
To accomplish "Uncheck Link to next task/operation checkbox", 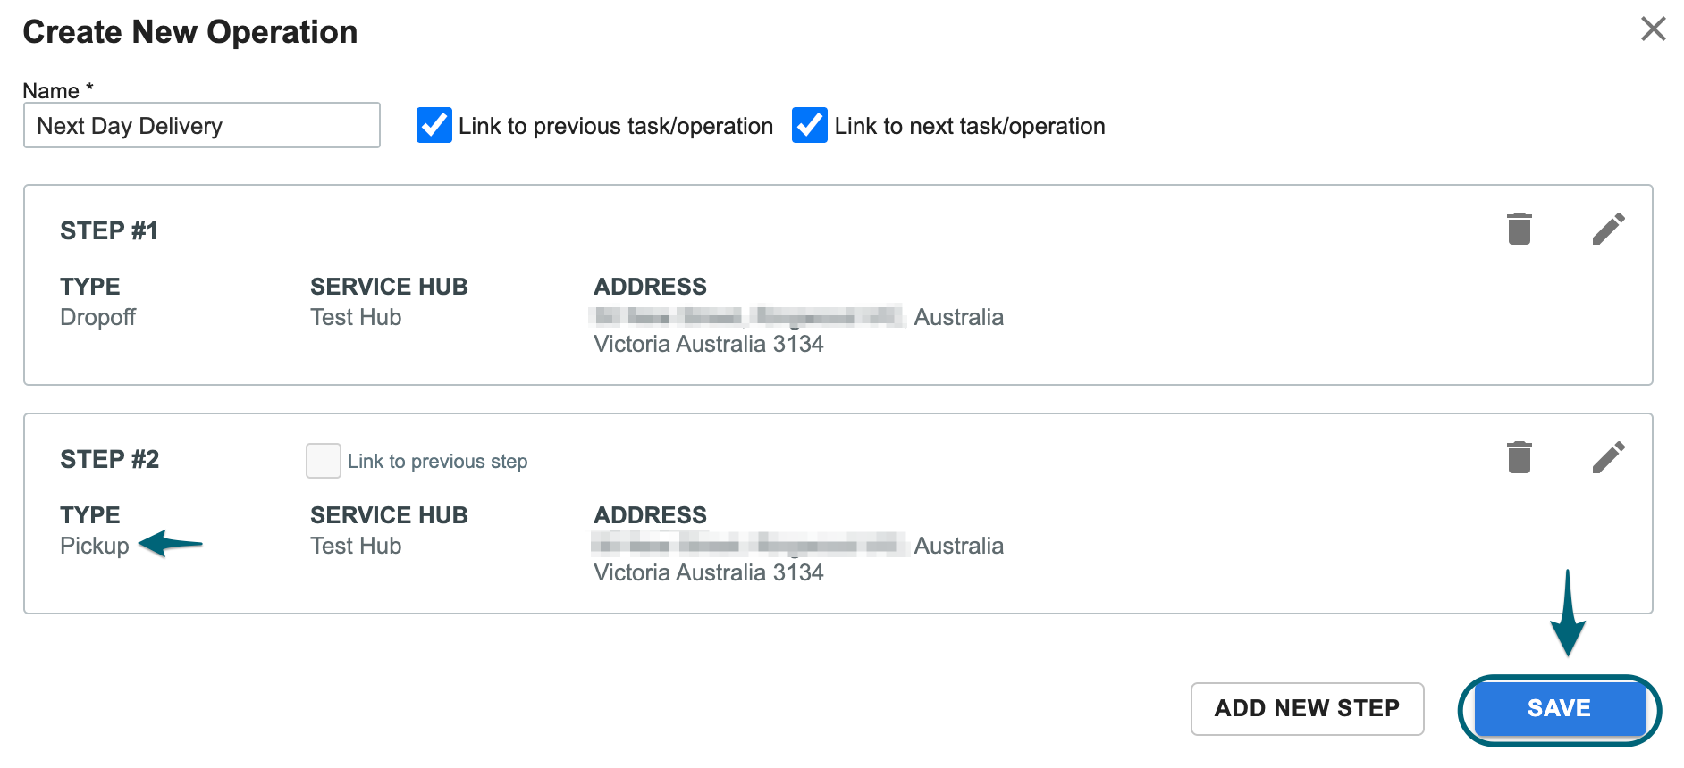I will click(x=810, y=125).
